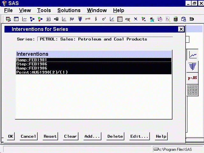Click the arrow-into-cylinder toolbar icon

pos(56,19)
